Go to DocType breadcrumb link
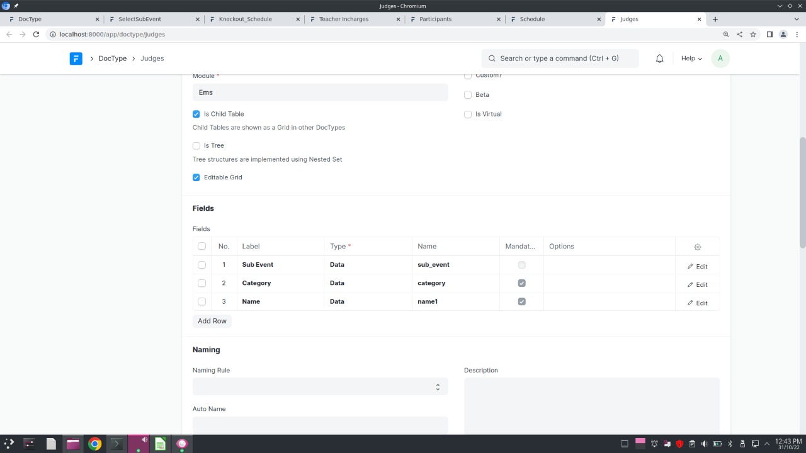The image size is (806, 453). pyautogui.click(x=113, y=59)
